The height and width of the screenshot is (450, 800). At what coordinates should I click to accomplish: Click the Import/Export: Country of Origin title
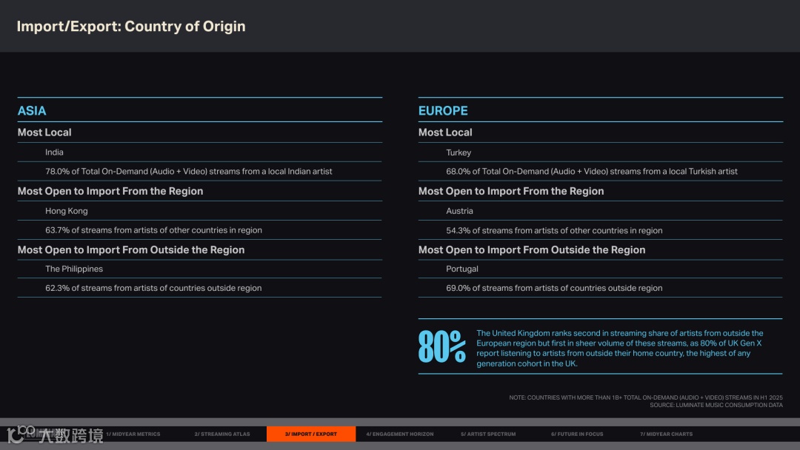click(131, 27)
